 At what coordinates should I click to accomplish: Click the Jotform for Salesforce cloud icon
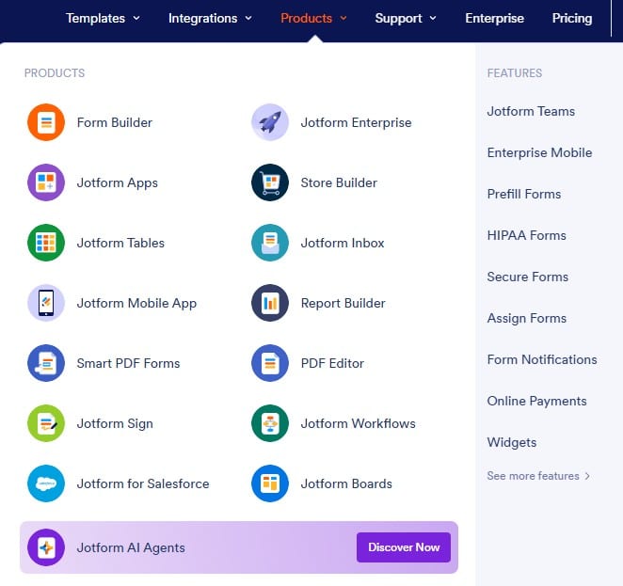tap(46, 483)
